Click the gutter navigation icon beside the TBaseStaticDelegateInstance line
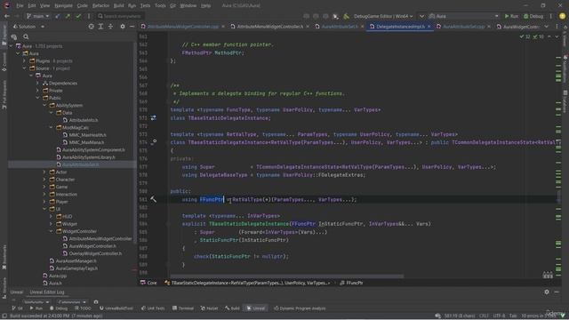The height and width of the screenshot is (320, 569). click(154, 118)
